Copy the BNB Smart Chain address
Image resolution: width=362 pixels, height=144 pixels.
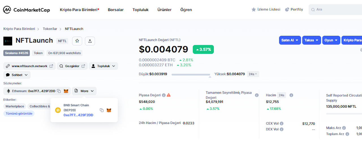point(102,110)
